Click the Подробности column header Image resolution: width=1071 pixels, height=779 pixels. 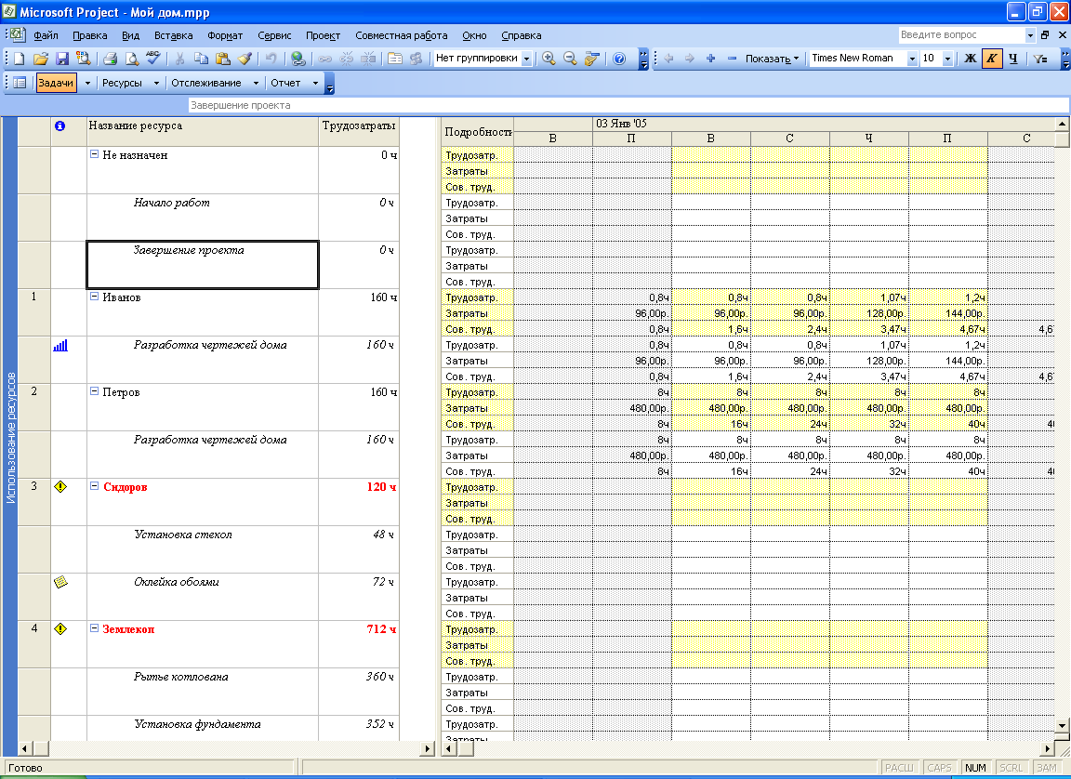tap(478, 132)
